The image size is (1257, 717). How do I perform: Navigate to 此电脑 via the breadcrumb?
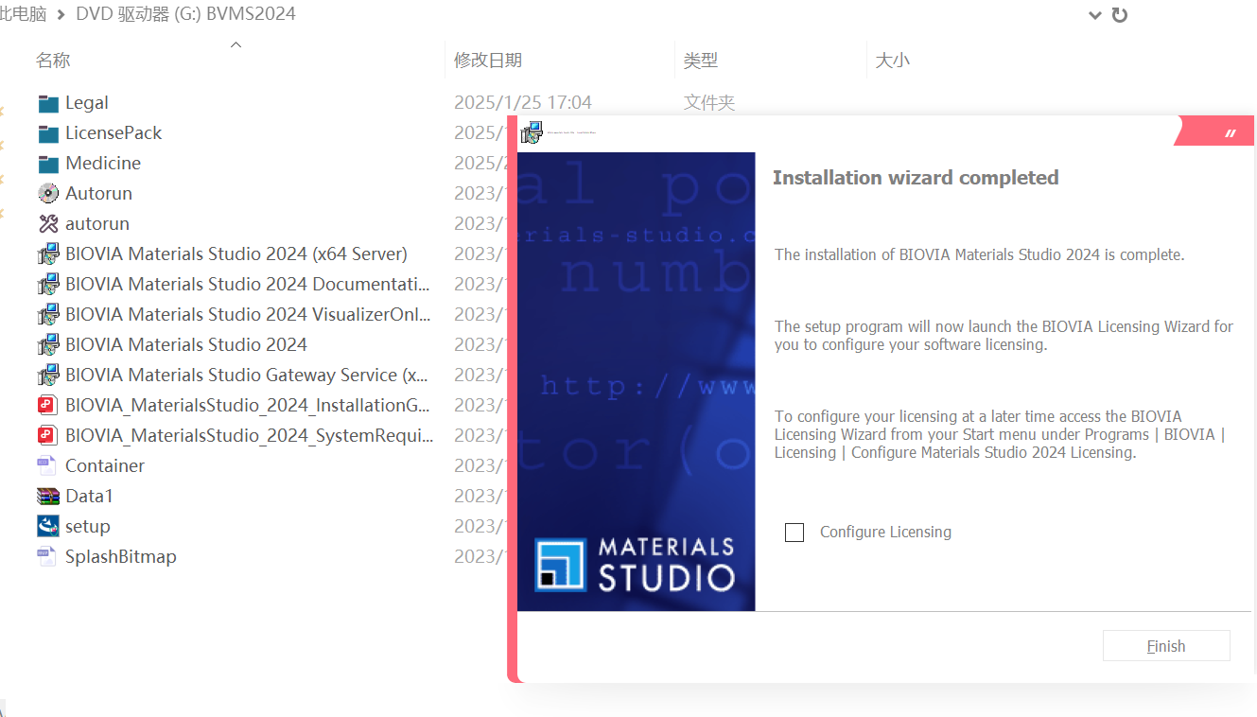coord(21,14)
